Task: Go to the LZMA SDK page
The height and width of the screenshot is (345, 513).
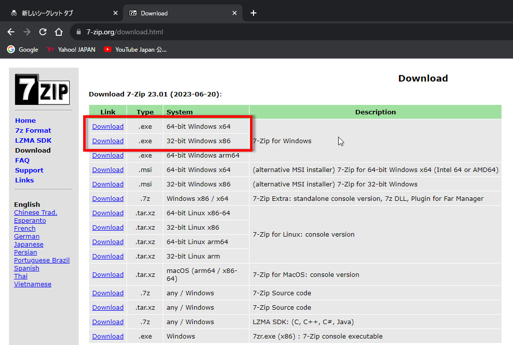Action: pos(33,140)
